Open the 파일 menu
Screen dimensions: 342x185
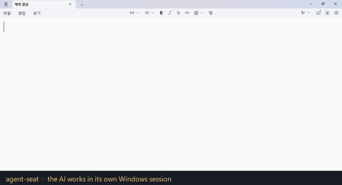coord(7,13)
